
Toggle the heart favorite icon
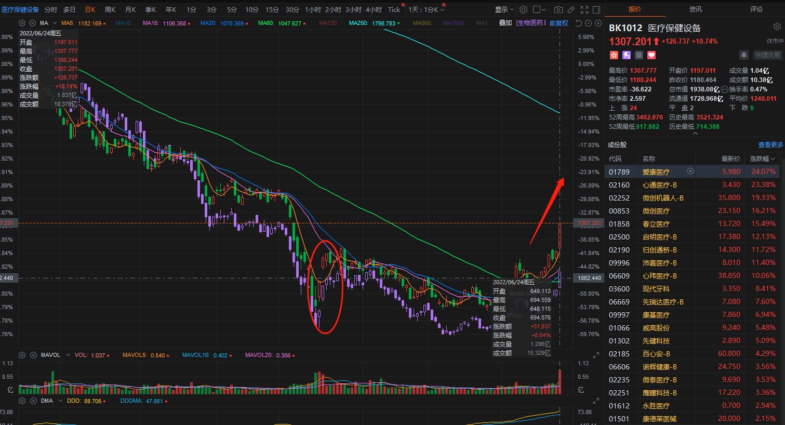[651, 55]
